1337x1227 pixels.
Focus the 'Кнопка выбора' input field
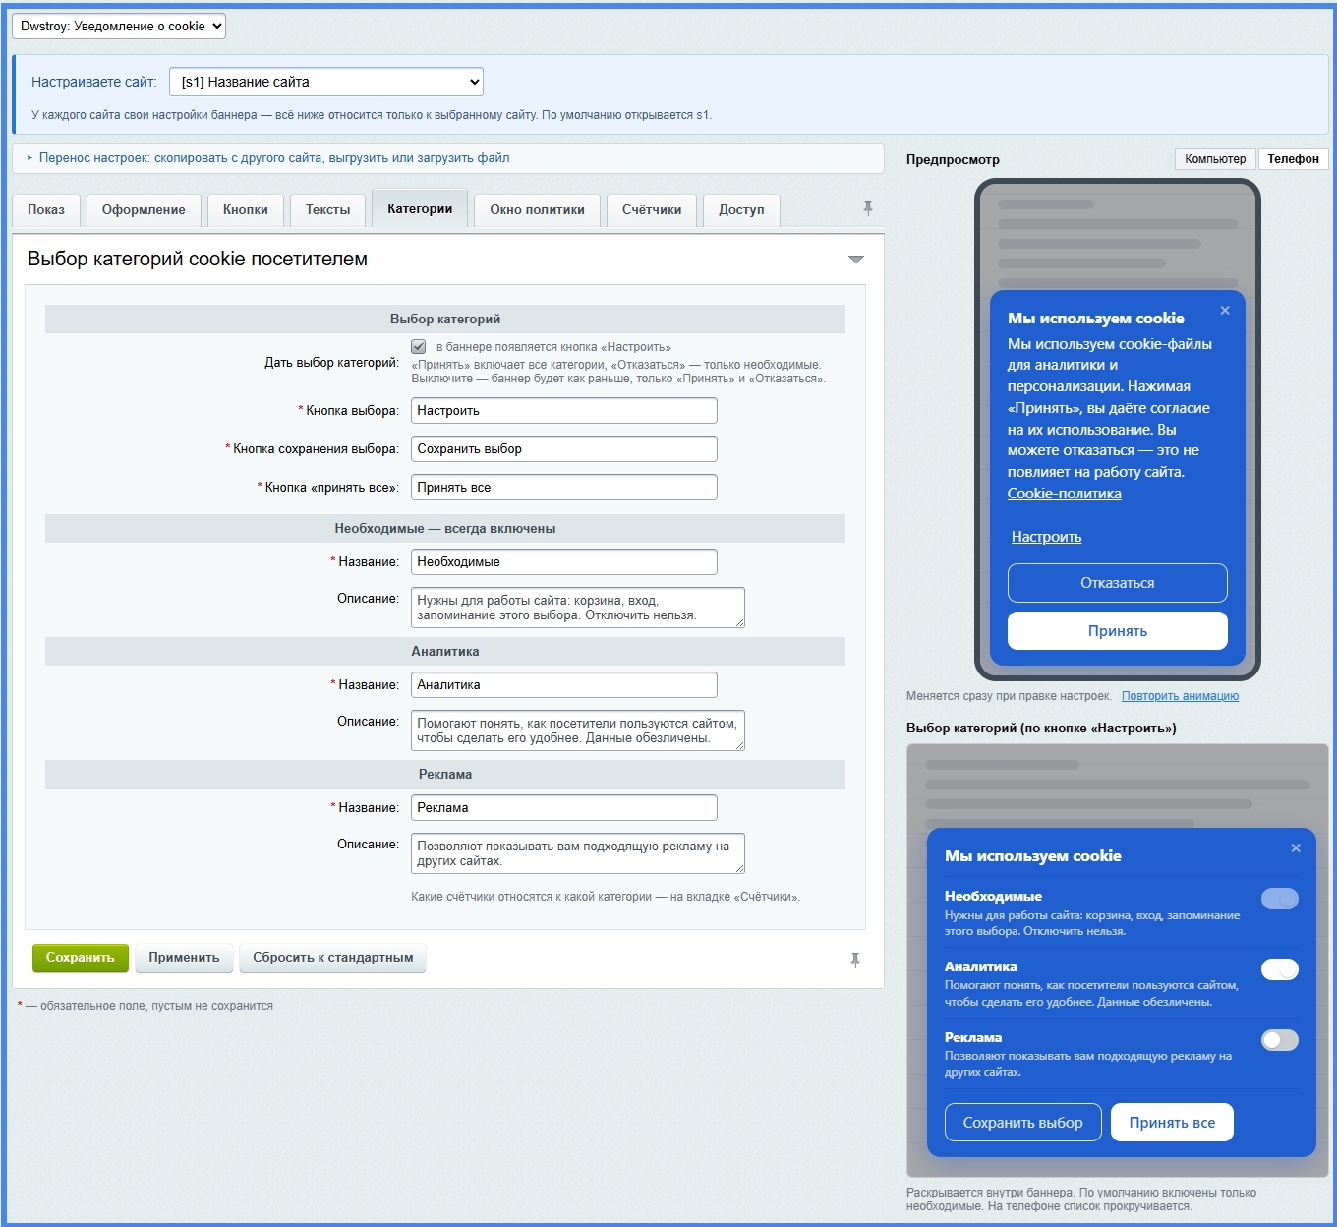pos(564,411)
